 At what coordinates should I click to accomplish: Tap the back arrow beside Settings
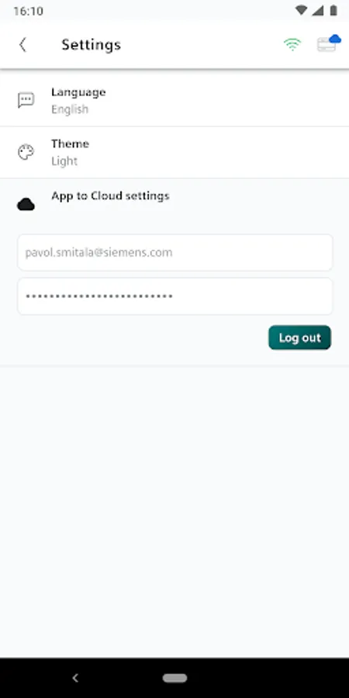(22, 44)
